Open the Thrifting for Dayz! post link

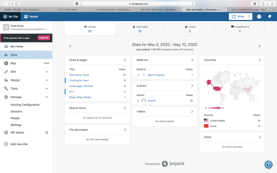(x=79, y=81)
